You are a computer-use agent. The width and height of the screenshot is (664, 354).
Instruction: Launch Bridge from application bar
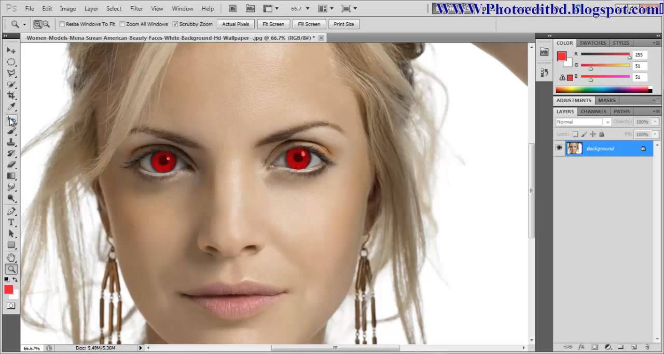click(x=233, y=8)
